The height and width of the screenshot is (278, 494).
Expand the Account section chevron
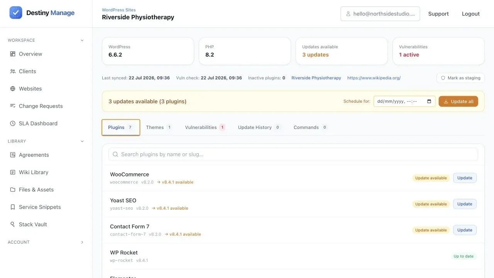(82, 242)
